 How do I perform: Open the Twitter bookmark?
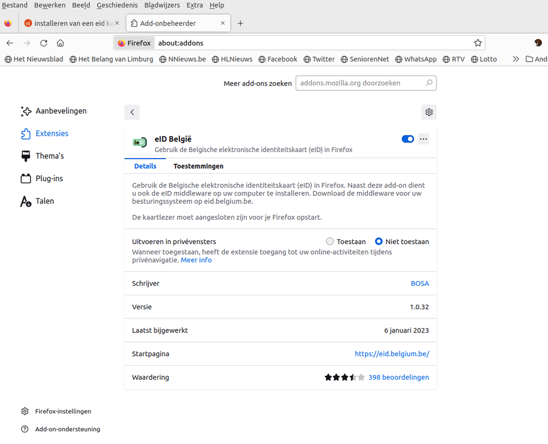click(x=319, y=59)
